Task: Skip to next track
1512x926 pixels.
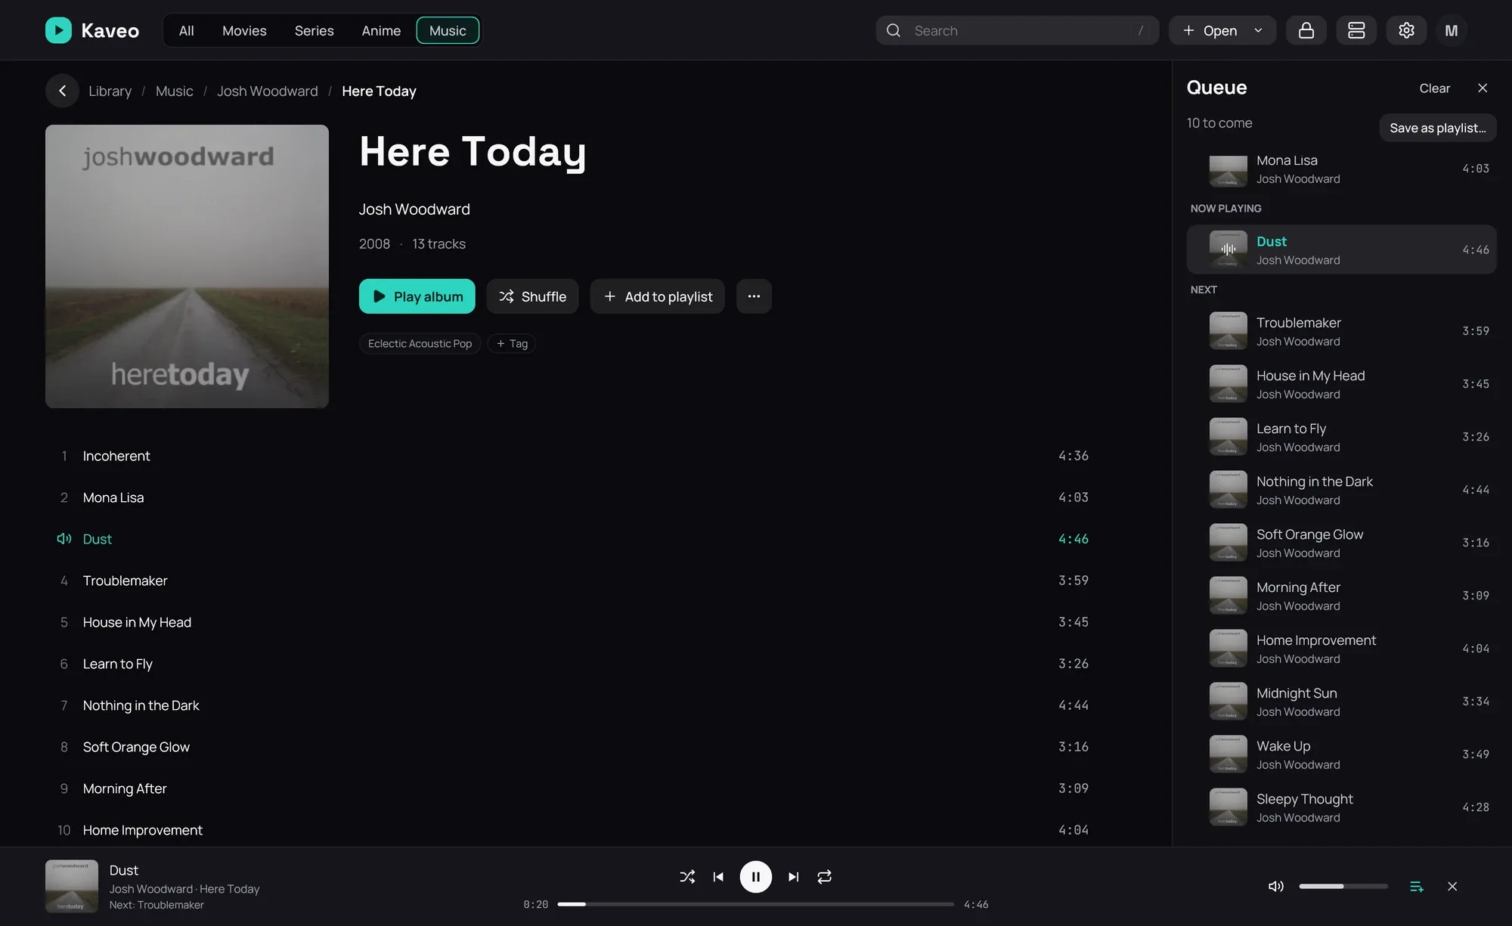Action: [x=793, y=877]
